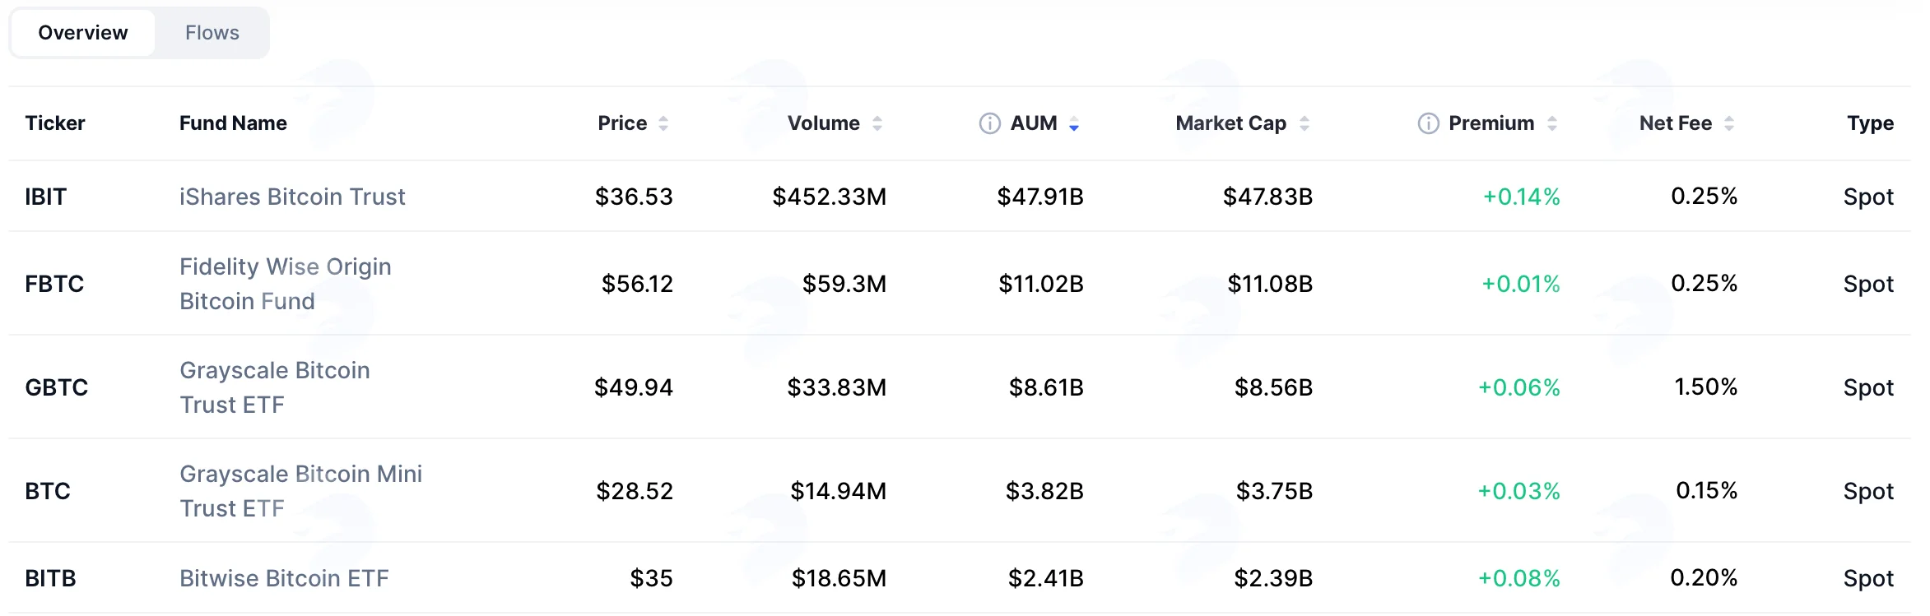Click the Net Fee column header
1930x616 pixels.
1676,123
